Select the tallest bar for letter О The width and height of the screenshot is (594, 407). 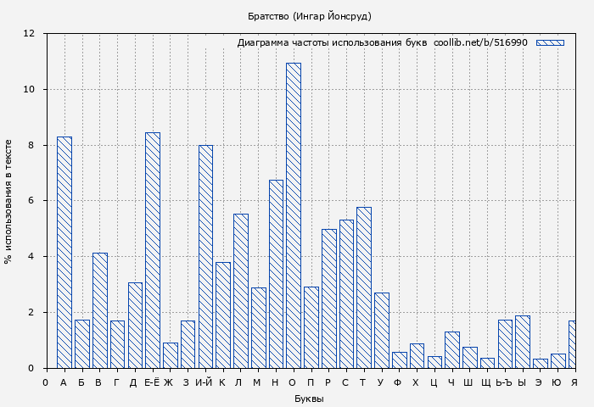point(294,215)
